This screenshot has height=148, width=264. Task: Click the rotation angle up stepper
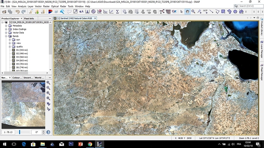44,131
